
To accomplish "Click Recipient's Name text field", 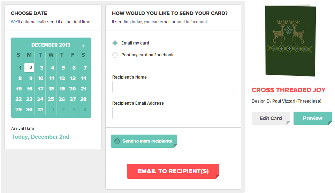I will pos(173,87).
